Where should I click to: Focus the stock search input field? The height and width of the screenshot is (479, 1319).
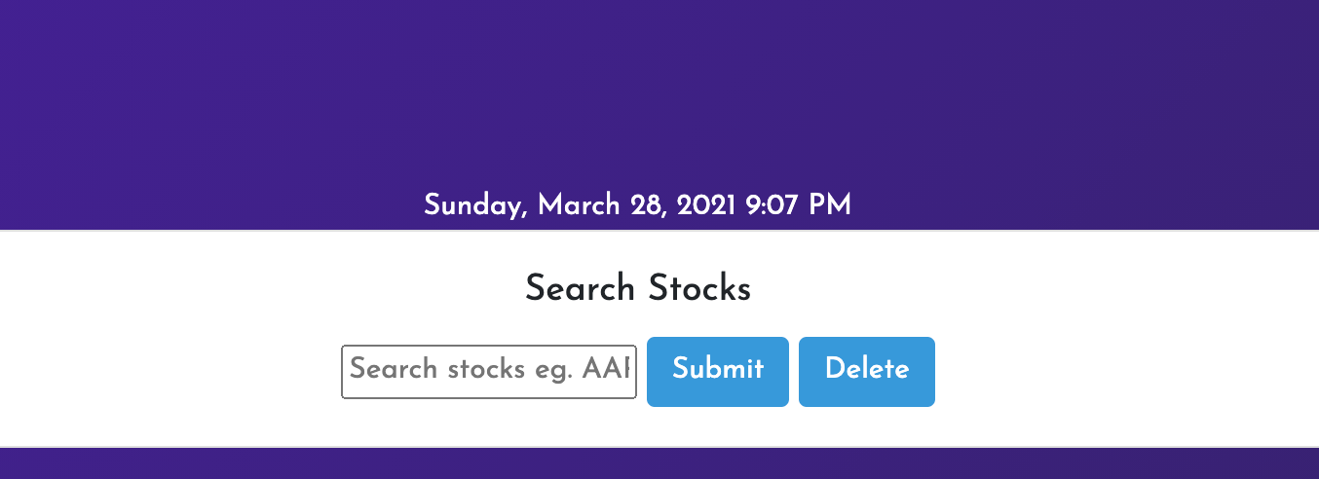point(488,371)
